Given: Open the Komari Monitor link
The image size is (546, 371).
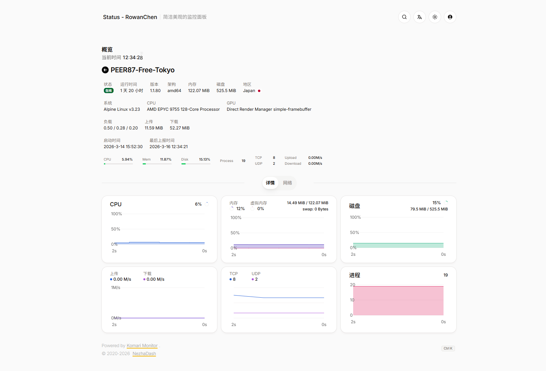Looking at the screenshot, I should click(142, 346).
